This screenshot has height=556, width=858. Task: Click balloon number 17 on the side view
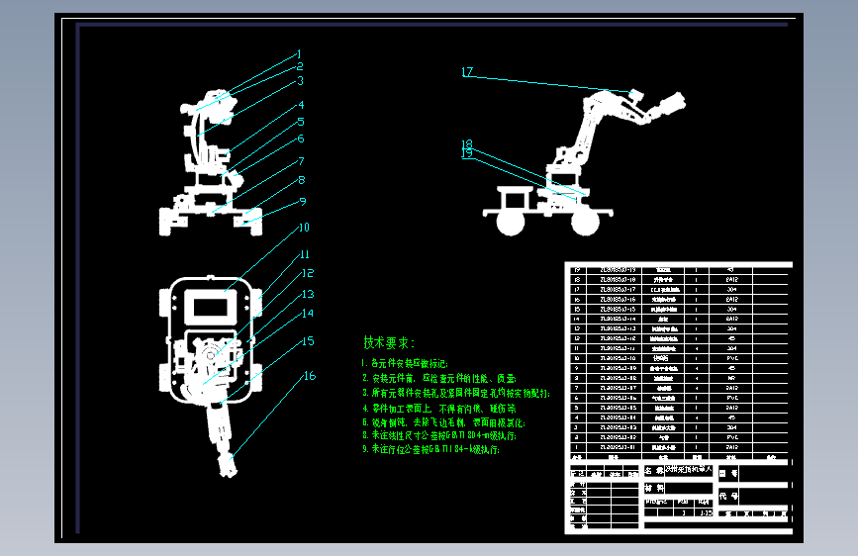[x=467, y=72]
